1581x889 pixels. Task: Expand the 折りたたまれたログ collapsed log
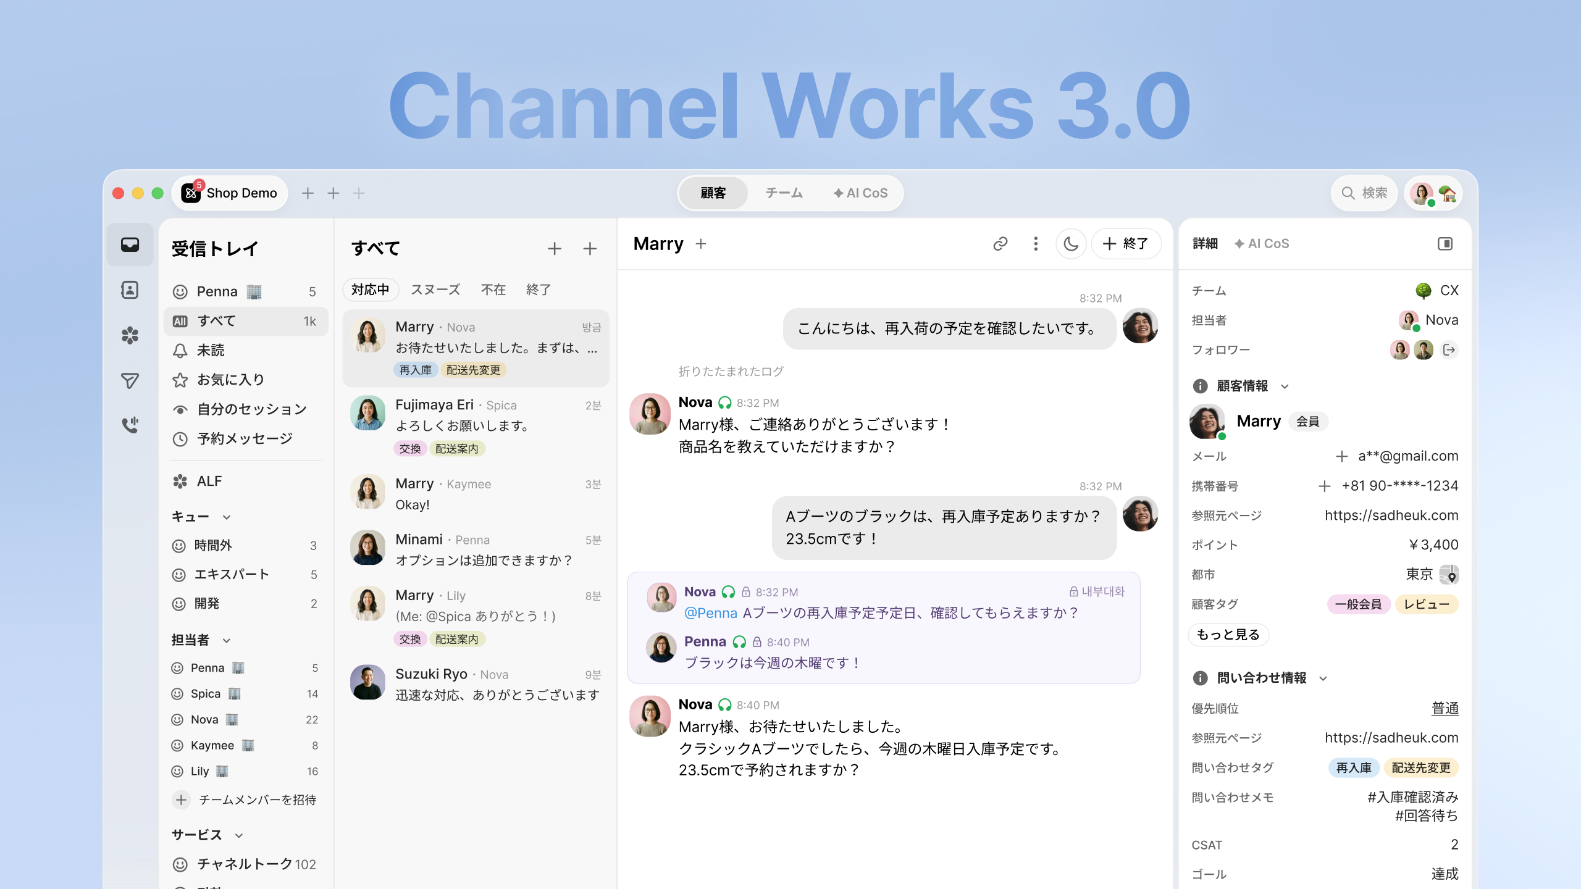(x=731, y=371)
